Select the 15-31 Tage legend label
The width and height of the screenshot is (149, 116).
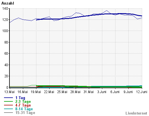(x=25, y=113)
